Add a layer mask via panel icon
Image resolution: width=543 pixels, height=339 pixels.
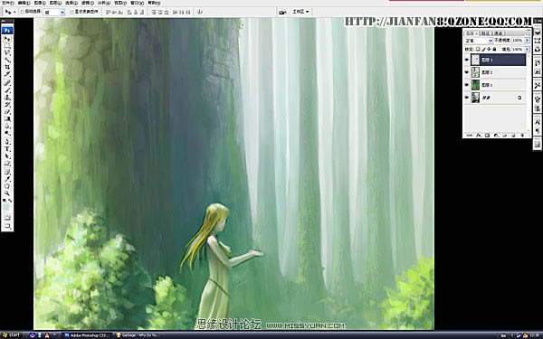point(487,136)
